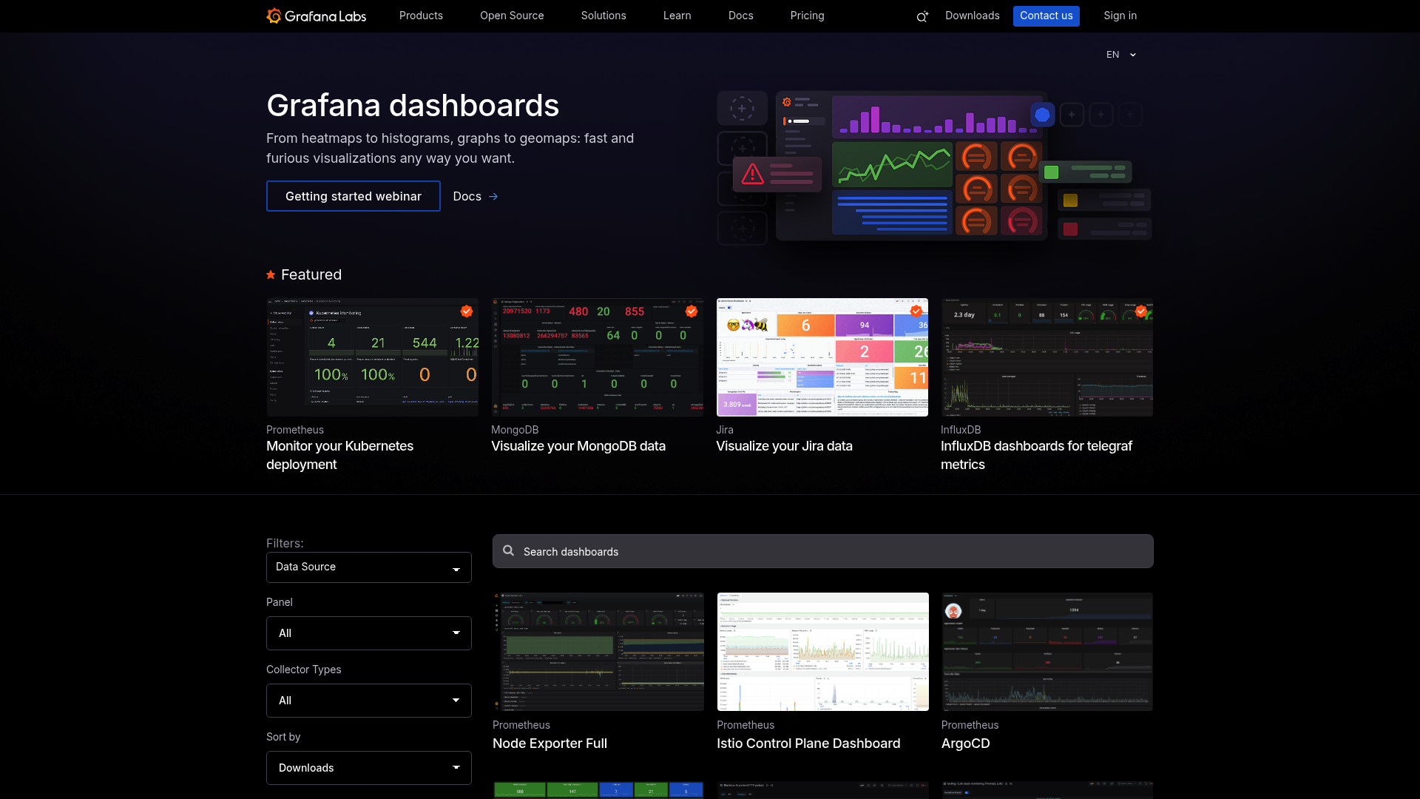Click the arrow icon beside the Docs link
The height and width of the screenshot is (799, 1420).
coord(493,196)
